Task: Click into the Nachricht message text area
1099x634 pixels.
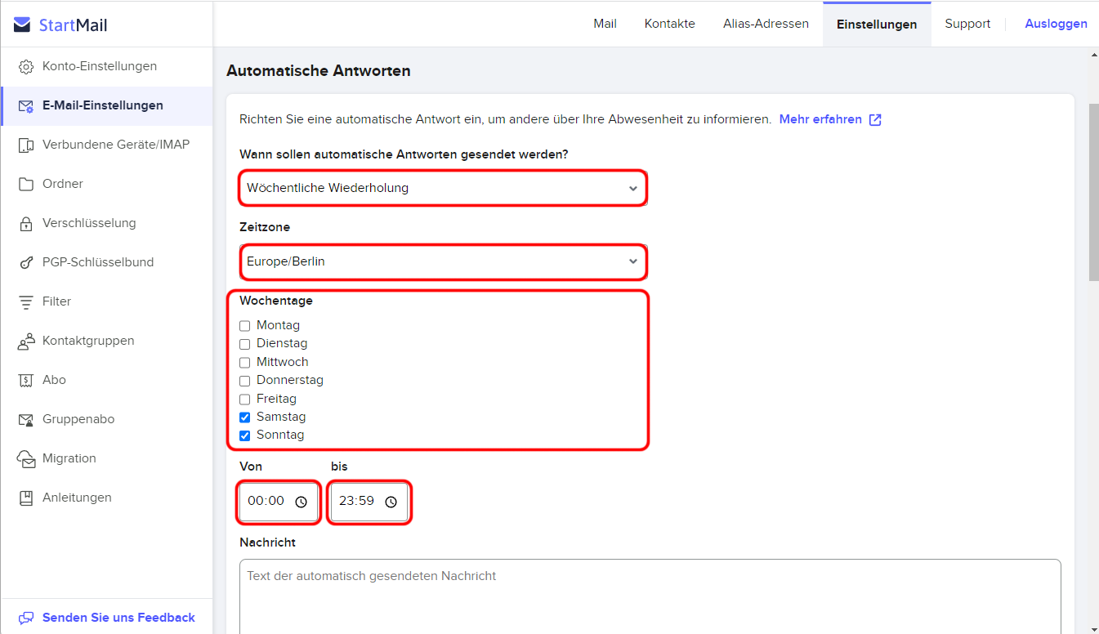Action: (x=650, y=596)
